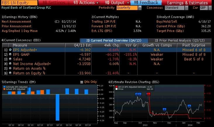
Task: Click the RBS LN Equity ticker field
Action: tap(19, 3)
